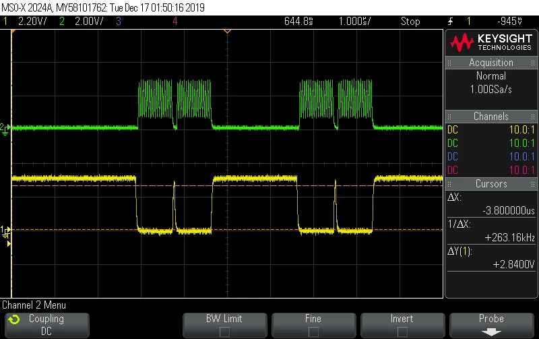
Task: Click the drag handle dots left of Cursors
Action: tap(449, 184)
